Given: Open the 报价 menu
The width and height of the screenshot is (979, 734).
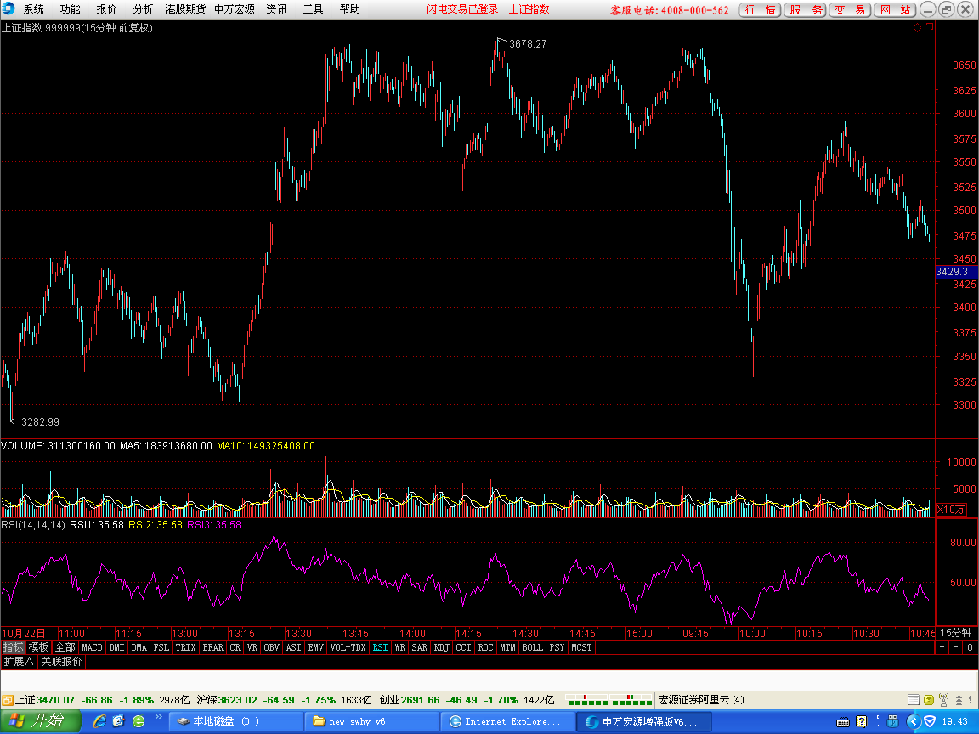Looking at the screenshot, I should [106, 8].
